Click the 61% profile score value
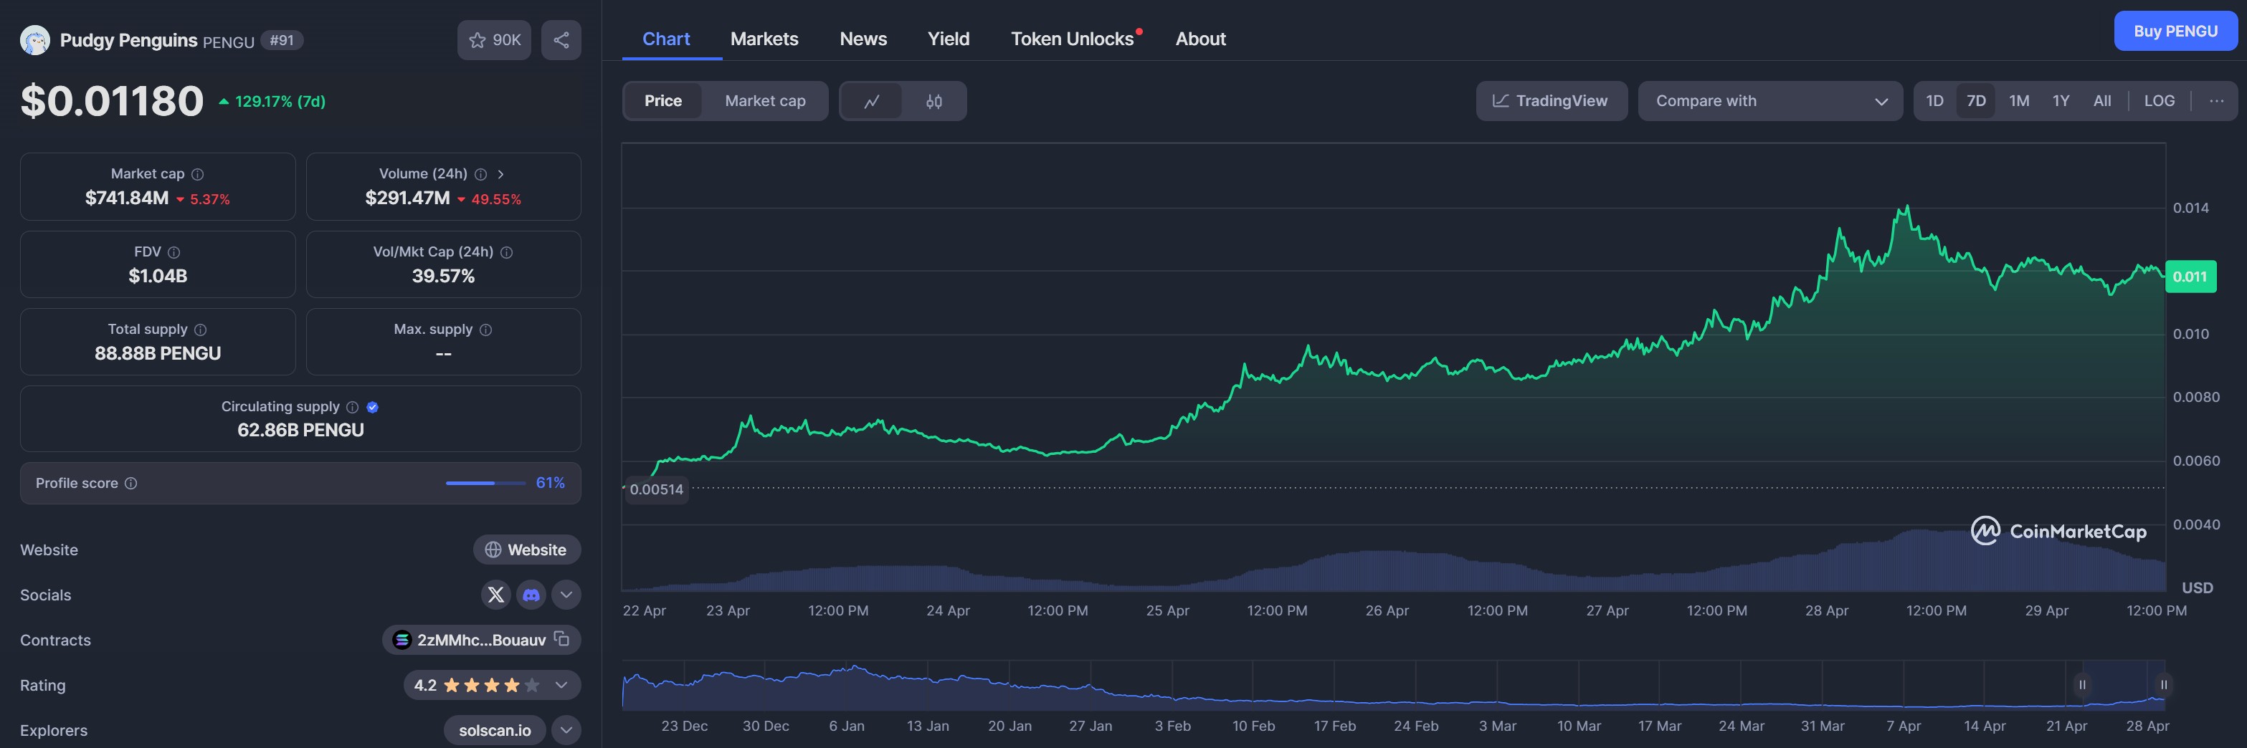 (x=551, y=483)
